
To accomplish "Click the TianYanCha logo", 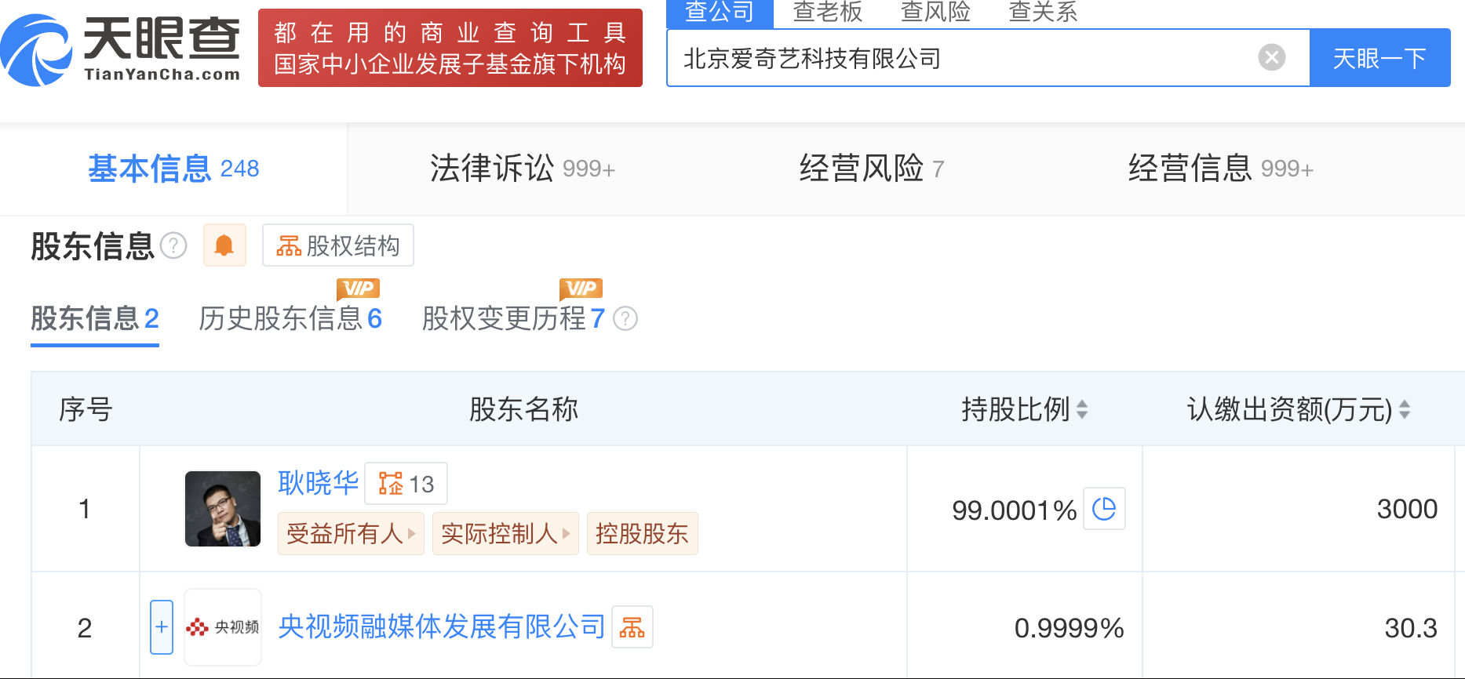I will coord(121,49).
